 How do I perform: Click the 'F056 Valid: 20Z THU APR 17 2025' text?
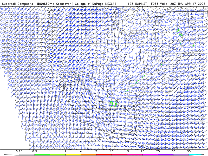tap(178, 4)
